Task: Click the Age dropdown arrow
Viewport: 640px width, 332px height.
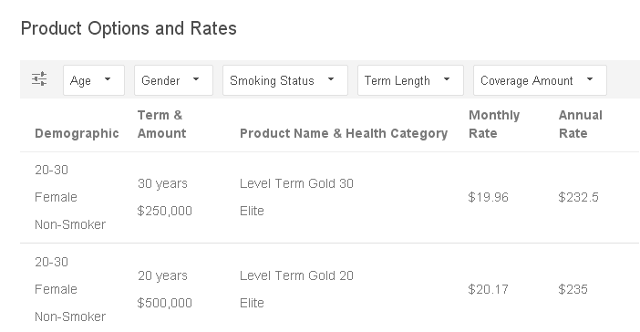Action: click(x=108, y=79)
